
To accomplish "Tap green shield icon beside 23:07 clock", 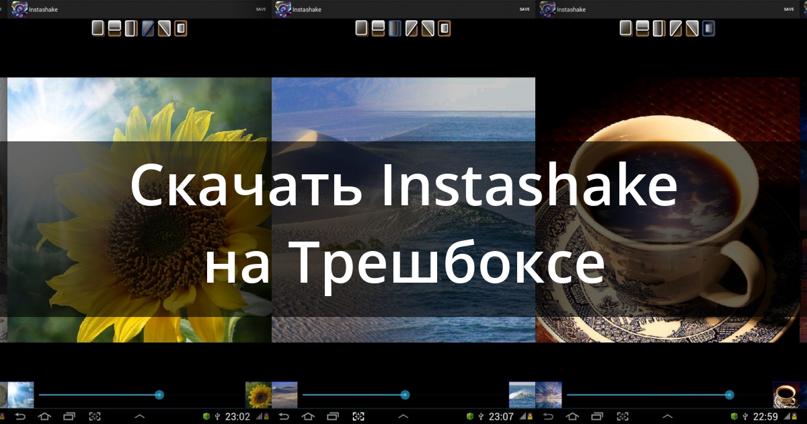I will [x=471, y=417].
